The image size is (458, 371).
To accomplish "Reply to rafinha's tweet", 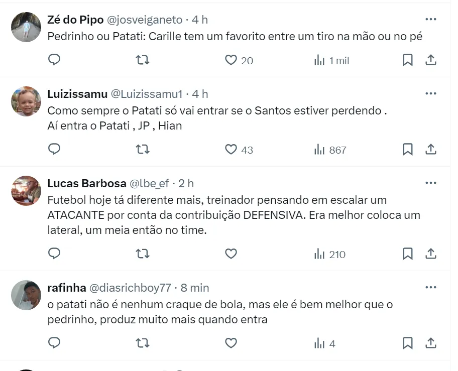I will 54,343.
